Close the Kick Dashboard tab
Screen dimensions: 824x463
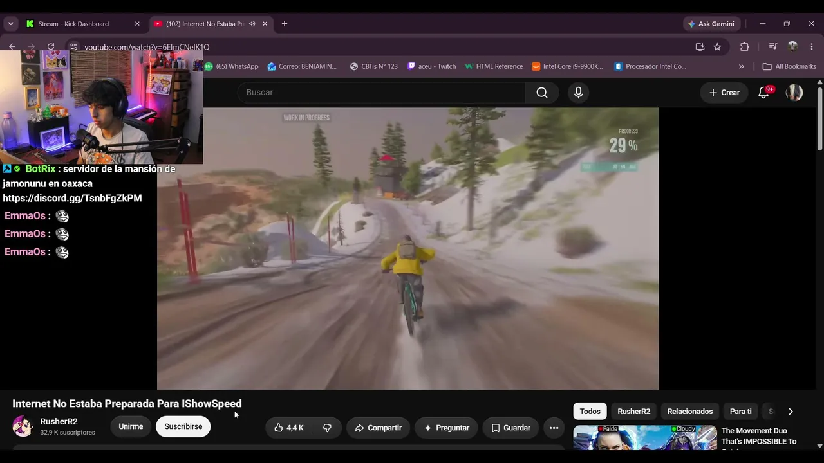(137, 24)
